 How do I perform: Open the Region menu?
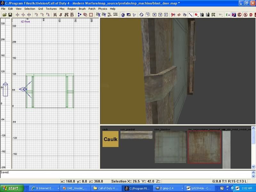coord(72,9)
